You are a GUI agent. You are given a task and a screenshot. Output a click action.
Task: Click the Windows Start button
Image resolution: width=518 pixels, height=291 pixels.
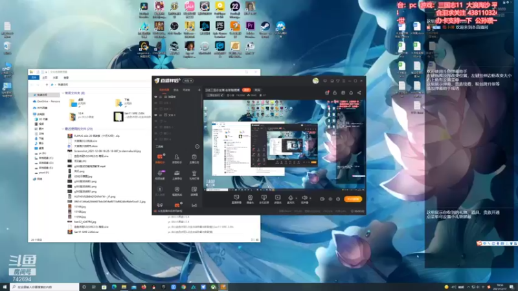tap(5, 287)
